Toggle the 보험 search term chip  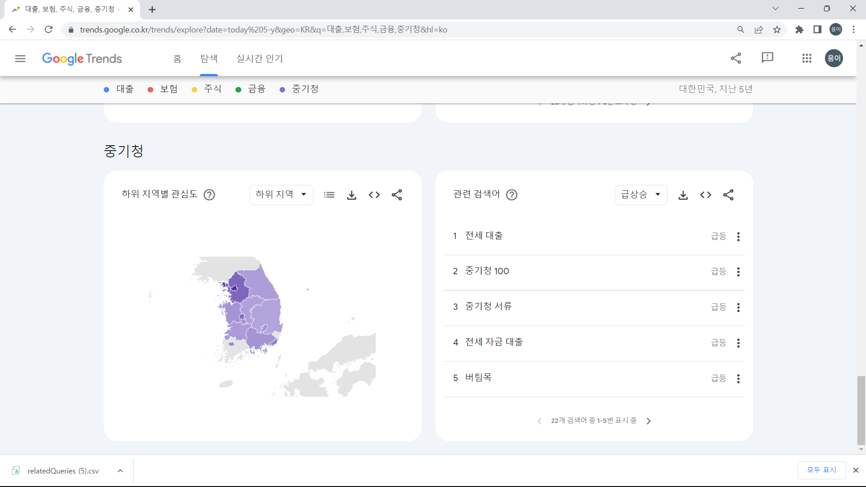tap(163, 89)
